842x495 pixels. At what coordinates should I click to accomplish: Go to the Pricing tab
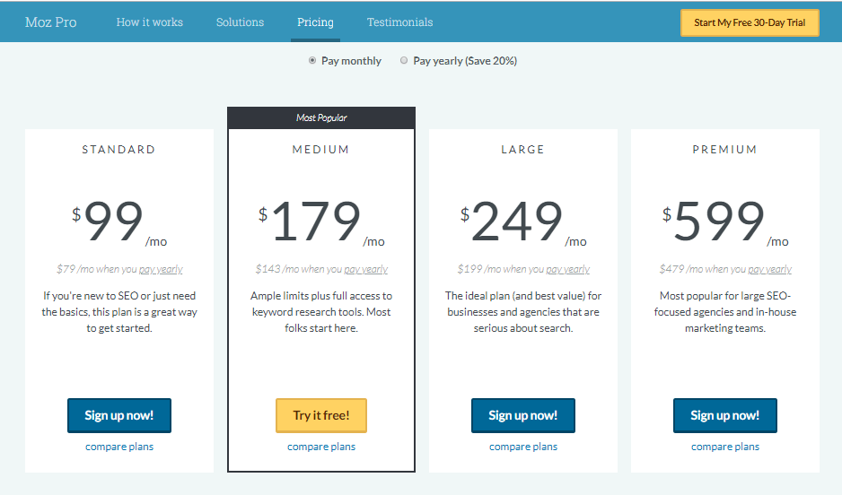point(315,22)
